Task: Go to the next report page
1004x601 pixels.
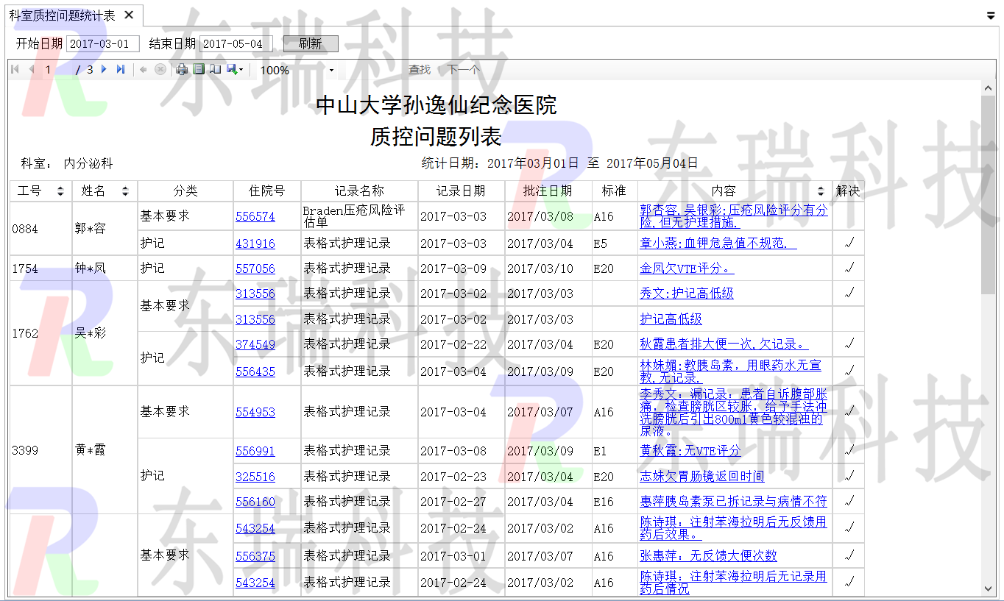Action: (104, 70)
